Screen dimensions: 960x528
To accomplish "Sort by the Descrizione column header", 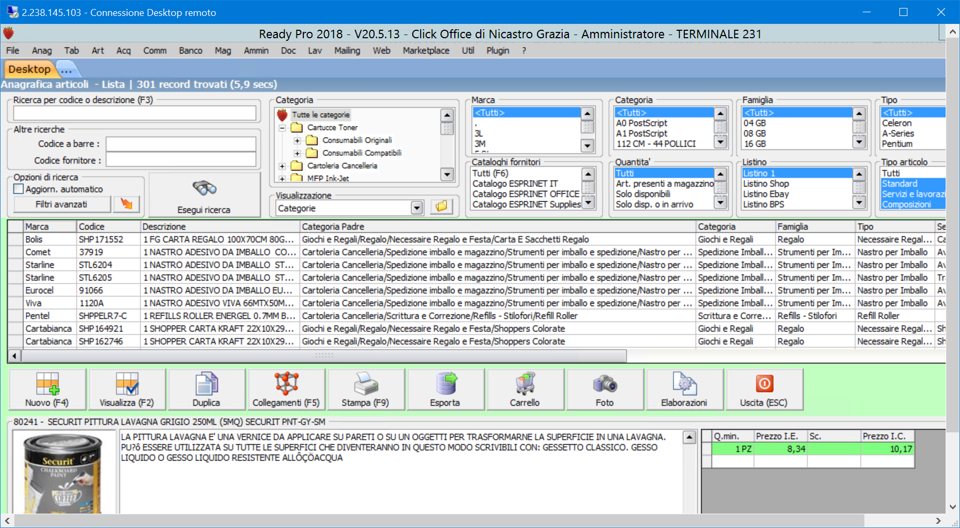I will (220, 226).
